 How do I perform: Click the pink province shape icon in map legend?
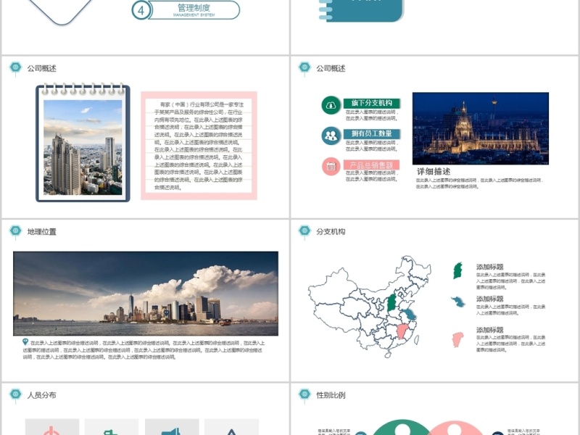(457, 339)
